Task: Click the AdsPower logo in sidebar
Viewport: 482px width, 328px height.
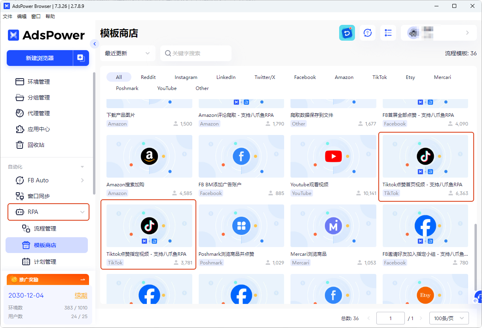Action: click(46, 35)
